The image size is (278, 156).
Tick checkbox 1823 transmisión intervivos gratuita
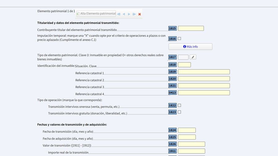179,112
